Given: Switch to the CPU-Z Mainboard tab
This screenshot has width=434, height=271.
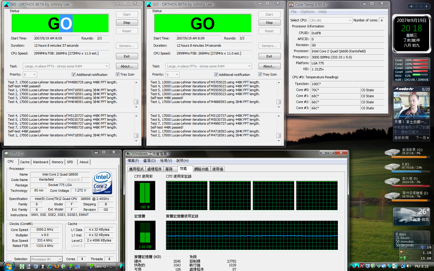Looking at the screenshot, I should coord(40,162).
